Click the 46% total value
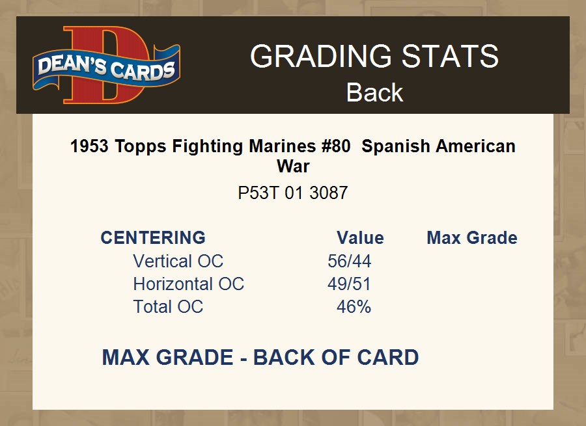 [354, 307]
